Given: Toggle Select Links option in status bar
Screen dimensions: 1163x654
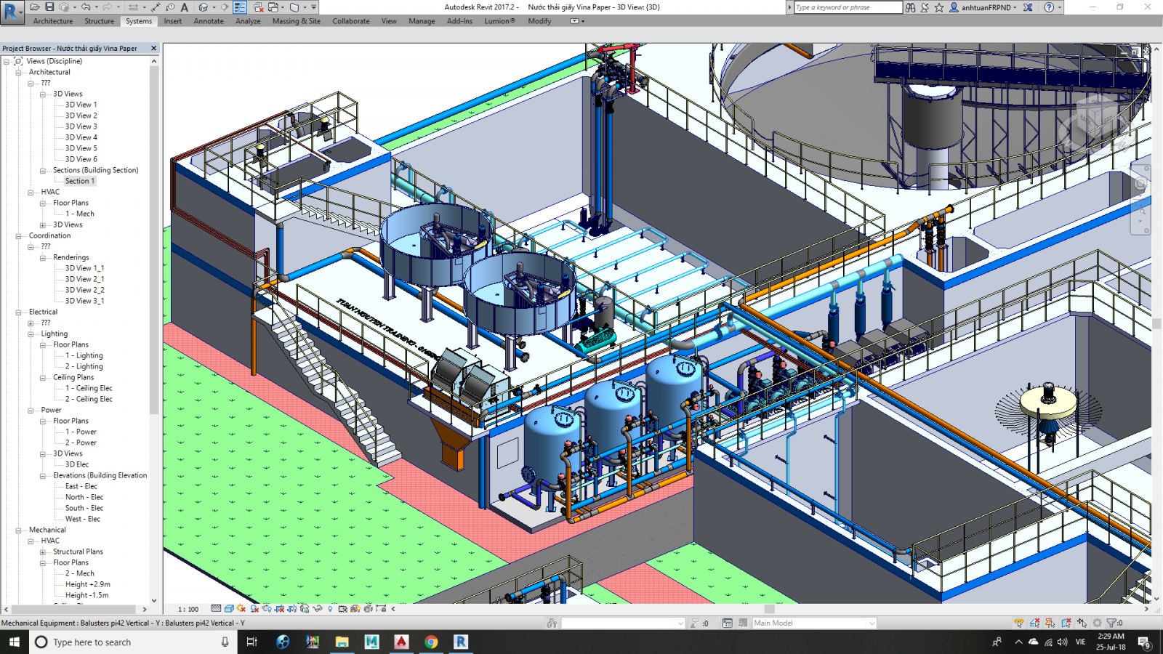Looking at the screenshot, I should click(x=1018, y=623).
